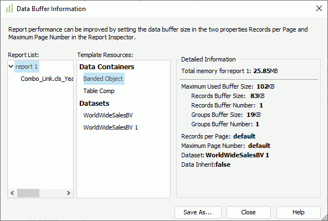Click the Data Containers heading
Image resolution: width=328 pixels, height=221 pixels.
107,66
